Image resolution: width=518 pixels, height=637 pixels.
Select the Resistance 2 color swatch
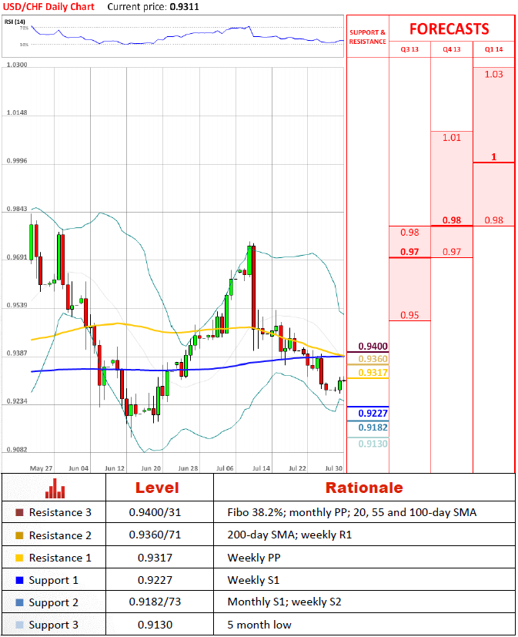click(19, 535)
